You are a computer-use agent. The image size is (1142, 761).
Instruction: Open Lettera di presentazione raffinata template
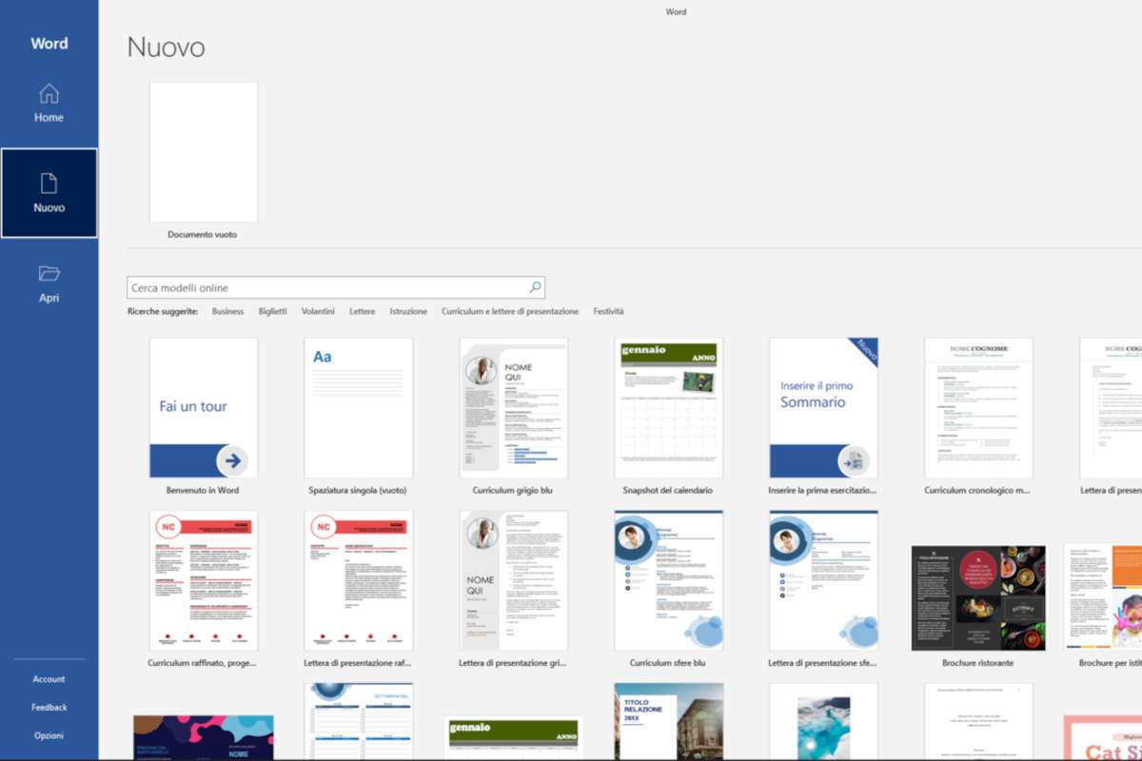(x=359, y=580)
